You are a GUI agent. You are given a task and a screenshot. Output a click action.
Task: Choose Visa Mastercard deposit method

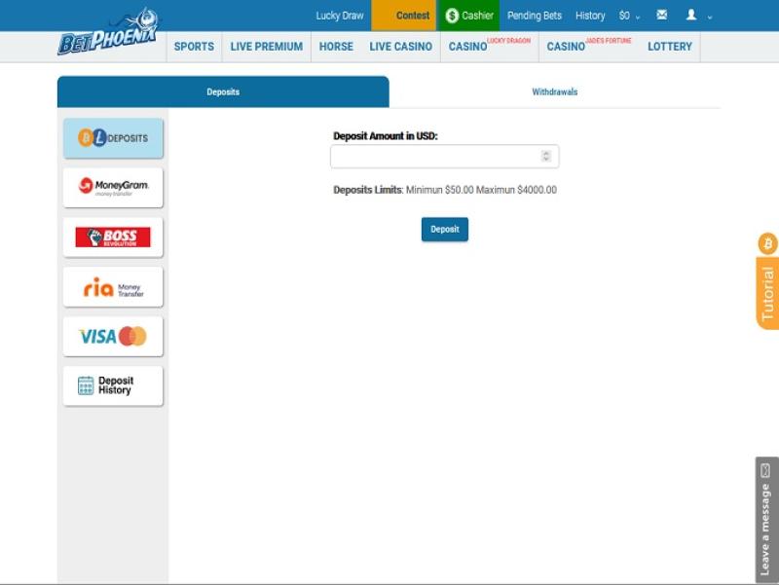pos(113,337)
